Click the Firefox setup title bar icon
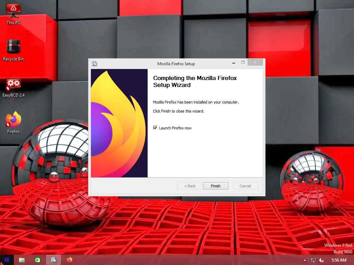The width and height of the screenshot is (354, 265). [94, 63]
